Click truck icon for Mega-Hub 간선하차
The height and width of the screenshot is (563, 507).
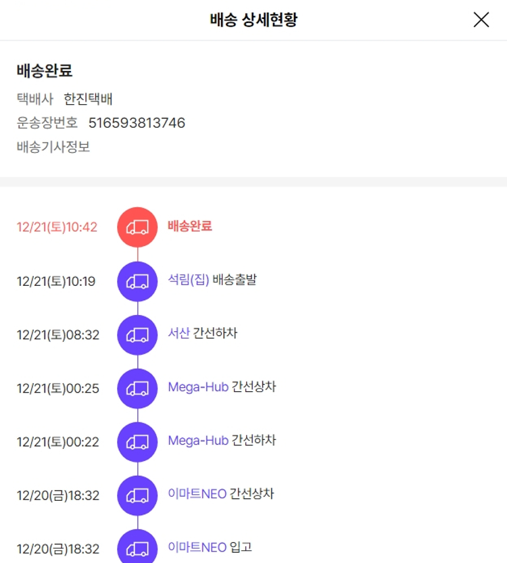[x=137, y=442]
